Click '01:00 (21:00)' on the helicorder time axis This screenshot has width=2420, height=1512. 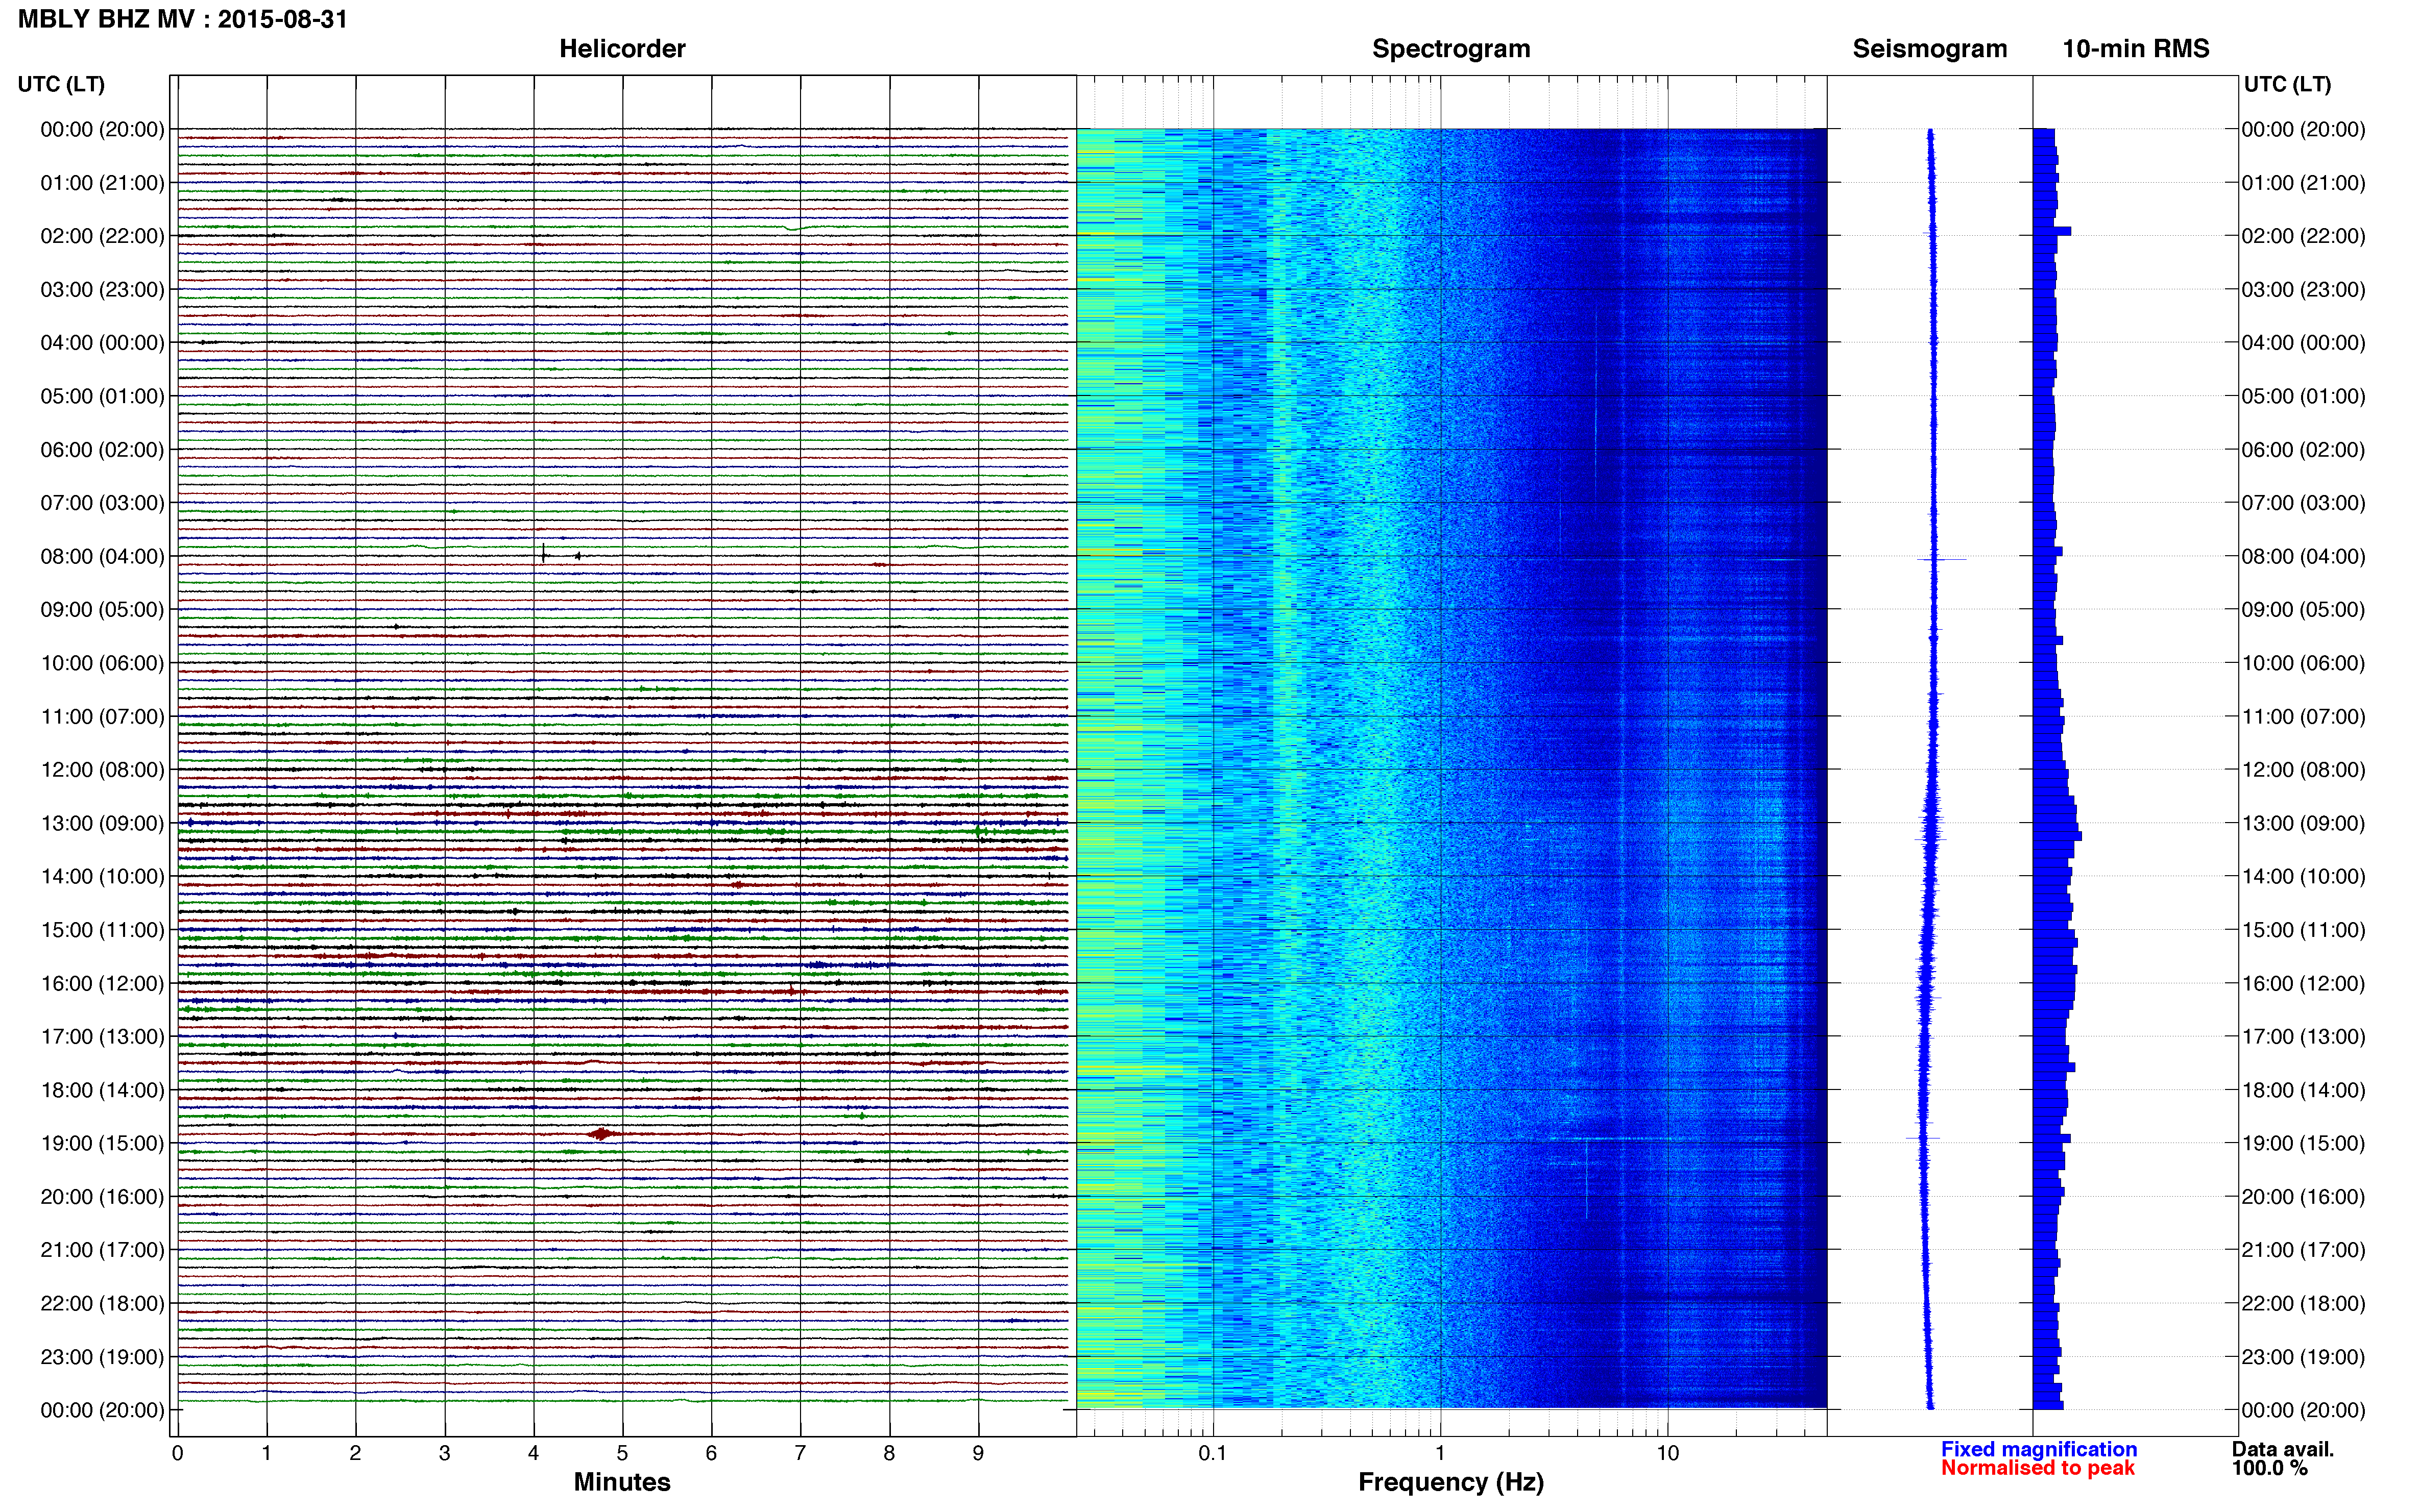point(102,183)
